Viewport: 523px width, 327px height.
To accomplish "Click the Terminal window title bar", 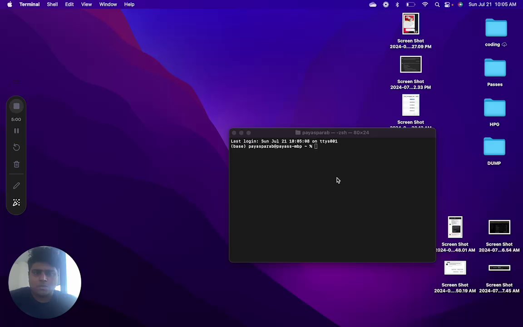I will click(332, 133).
